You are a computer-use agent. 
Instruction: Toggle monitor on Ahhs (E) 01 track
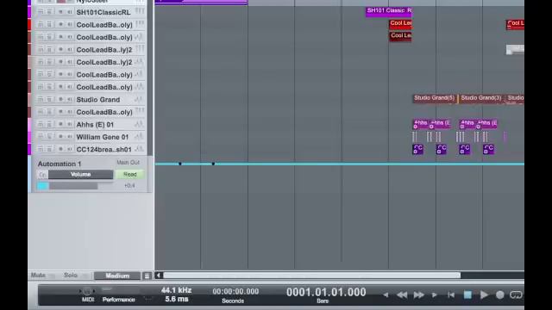click(69, 124)
